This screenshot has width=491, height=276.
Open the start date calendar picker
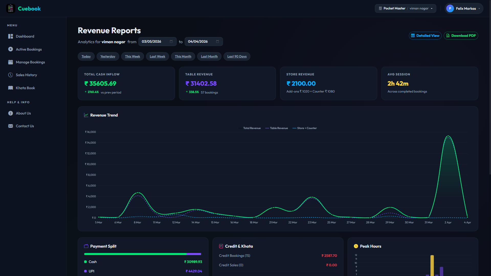(171, 42)
